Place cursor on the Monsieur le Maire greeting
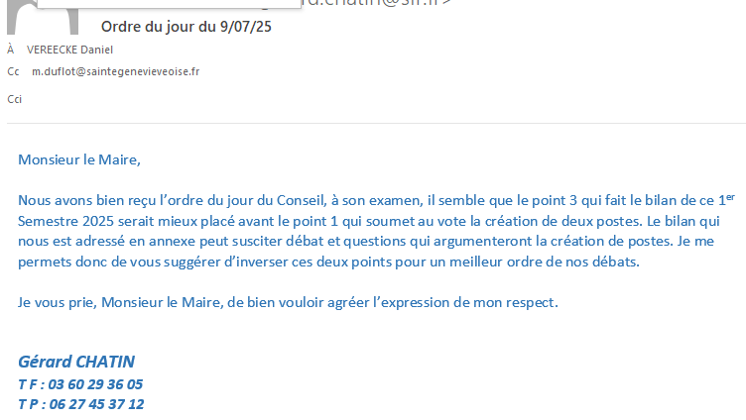Image resolution: width=746 pixels, height=420 pixels. (x=79, y=159)
